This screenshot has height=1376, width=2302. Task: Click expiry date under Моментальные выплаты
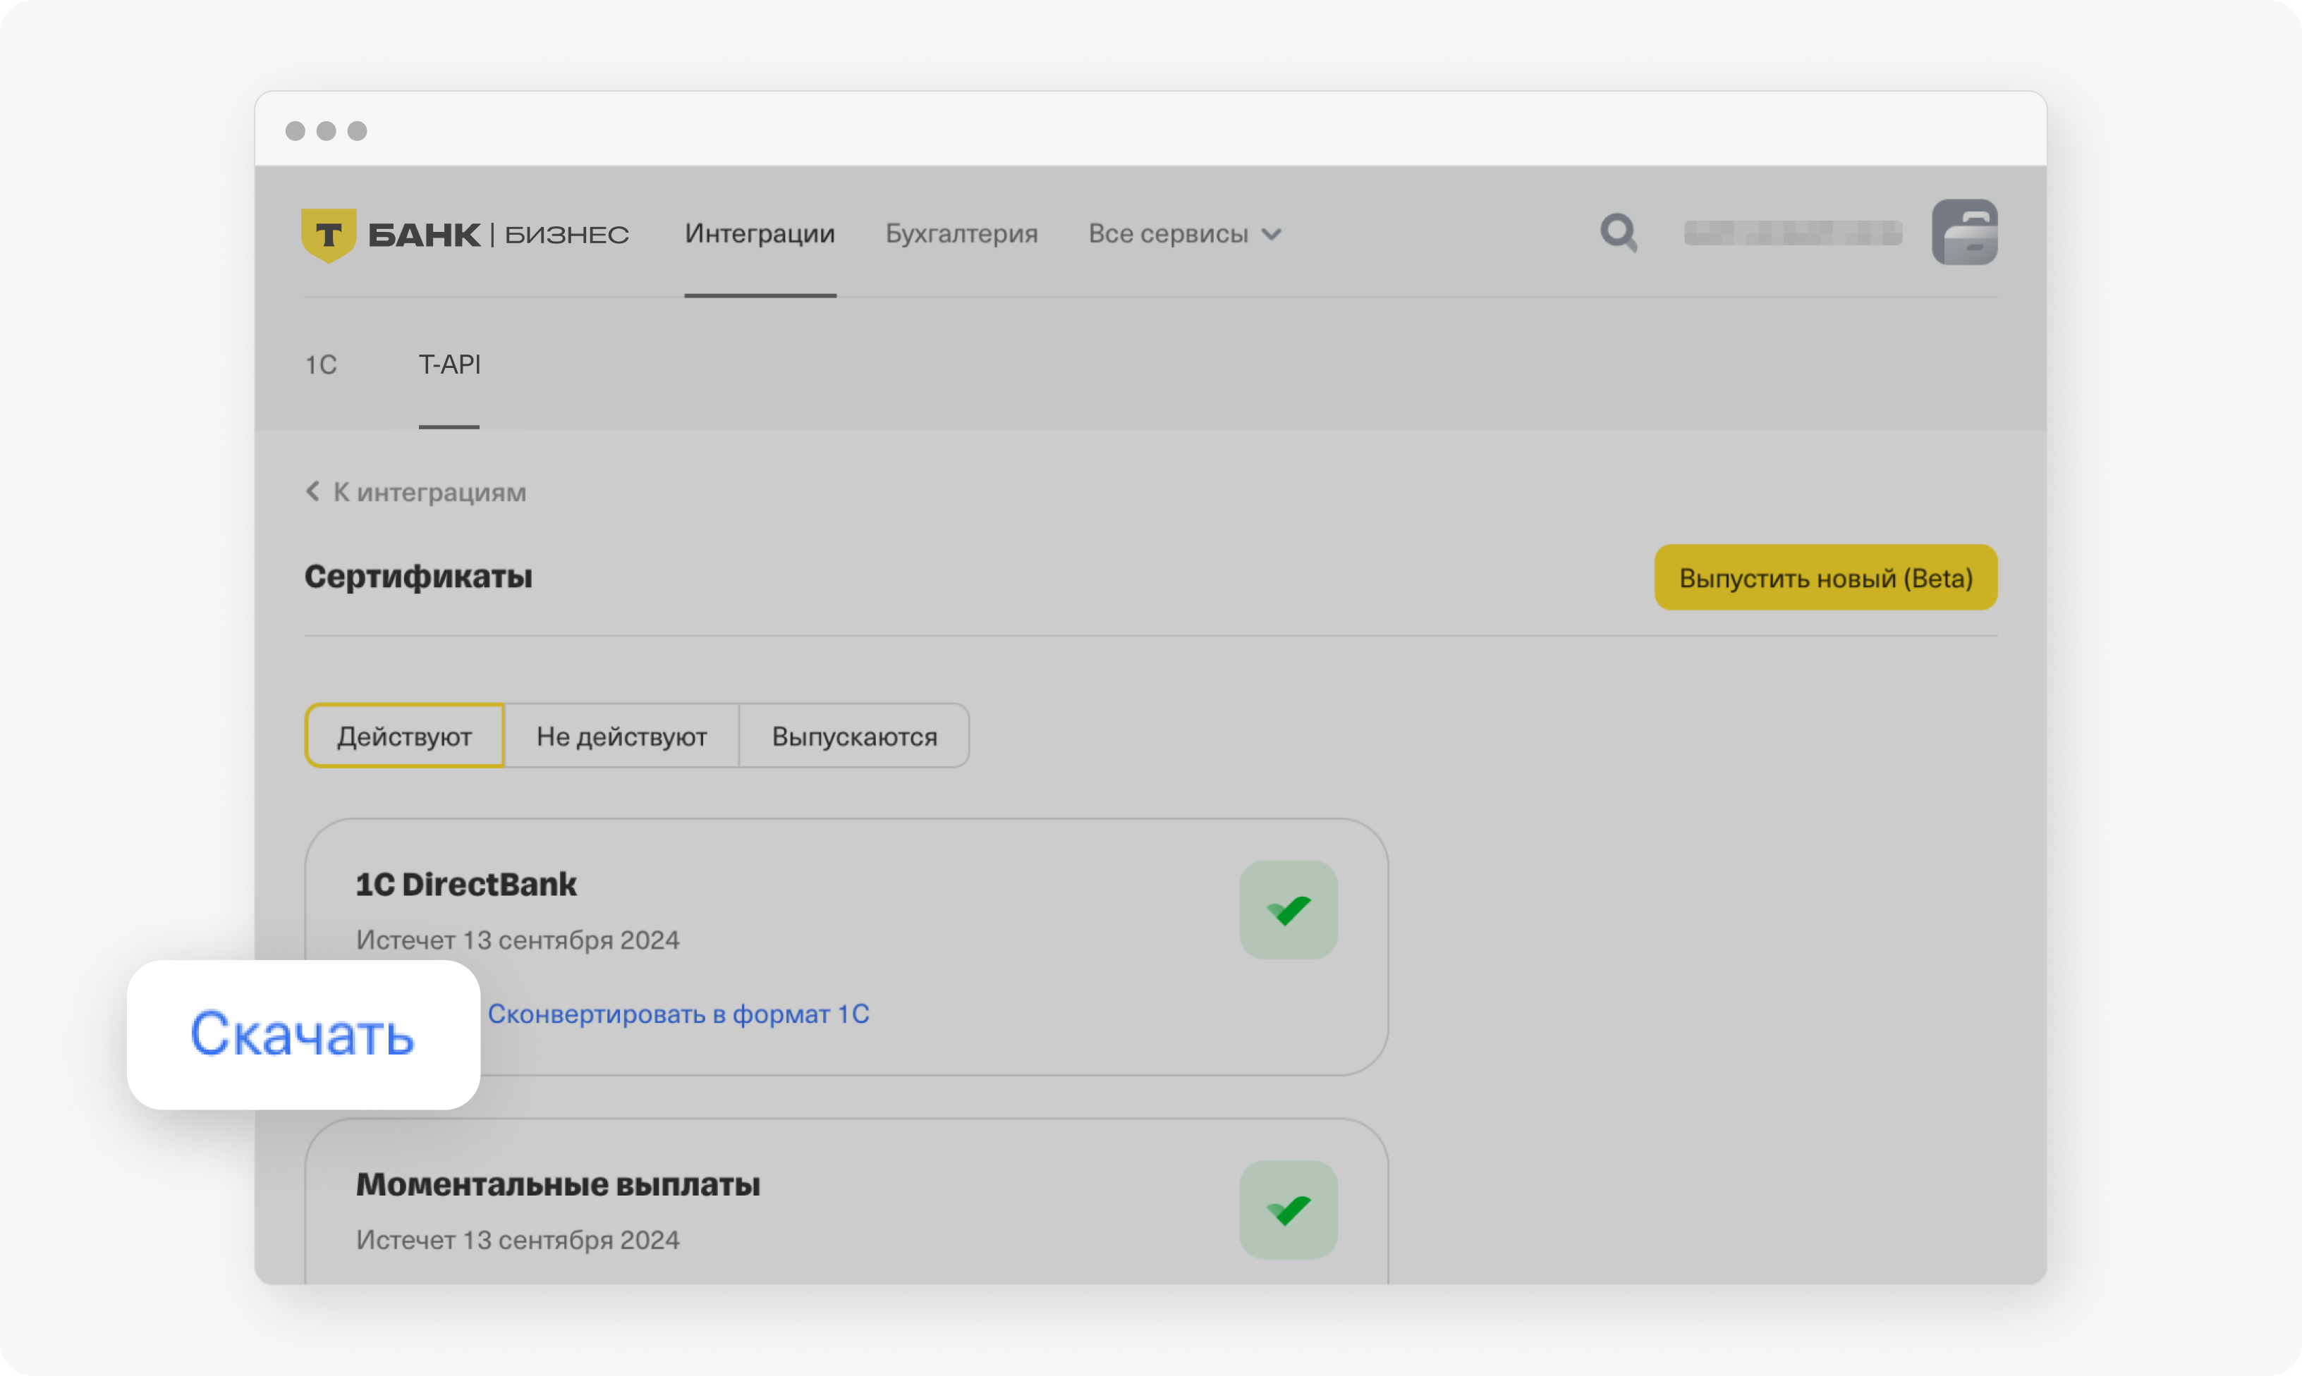[518, 1240]
